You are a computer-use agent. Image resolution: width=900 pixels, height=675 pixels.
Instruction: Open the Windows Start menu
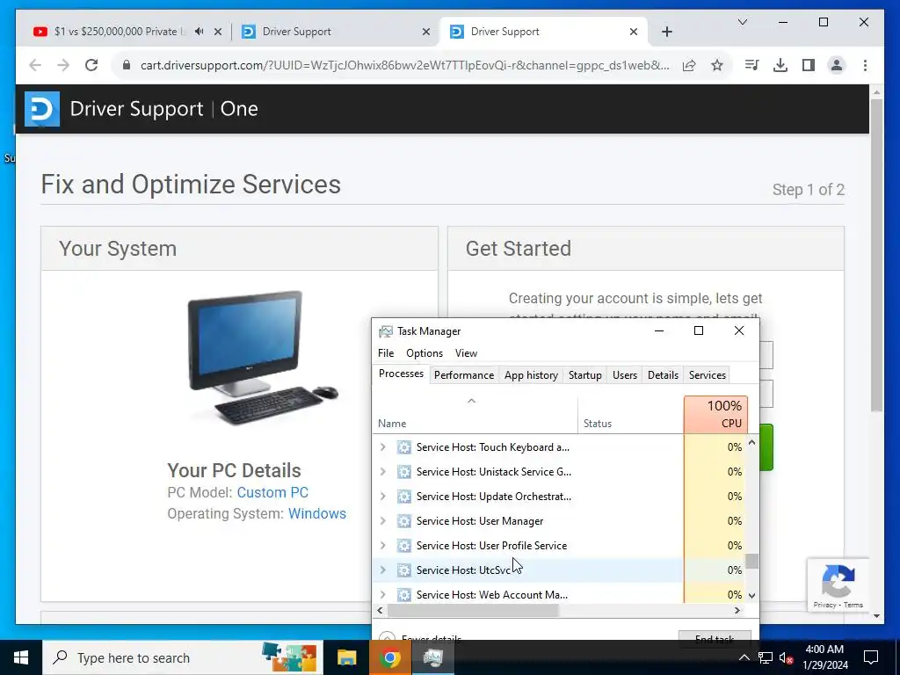21,657
